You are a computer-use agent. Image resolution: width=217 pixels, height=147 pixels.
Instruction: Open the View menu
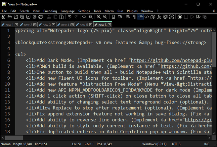[36, 11]
